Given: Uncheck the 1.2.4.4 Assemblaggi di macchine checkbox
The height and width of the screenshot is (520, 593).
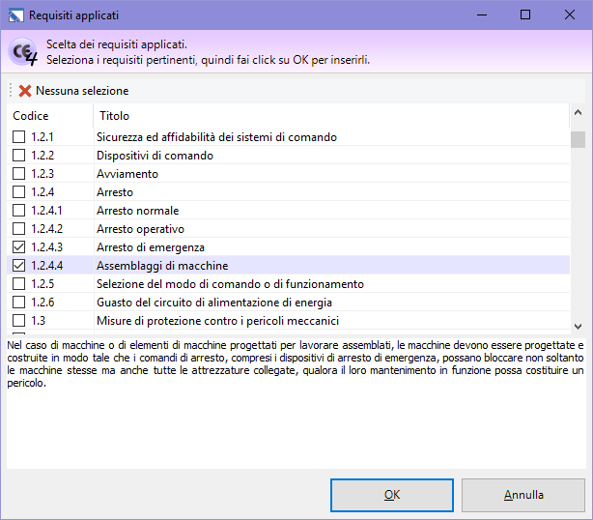Looking at the screenshot, I should click(19, 266).
